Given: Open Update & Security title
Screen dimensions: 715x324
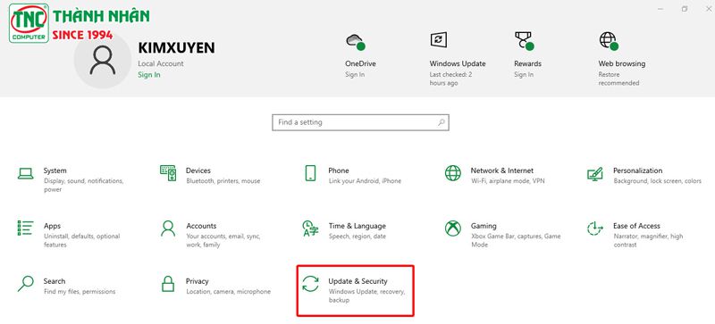Looking at the screenshot, I should (357, 281).
